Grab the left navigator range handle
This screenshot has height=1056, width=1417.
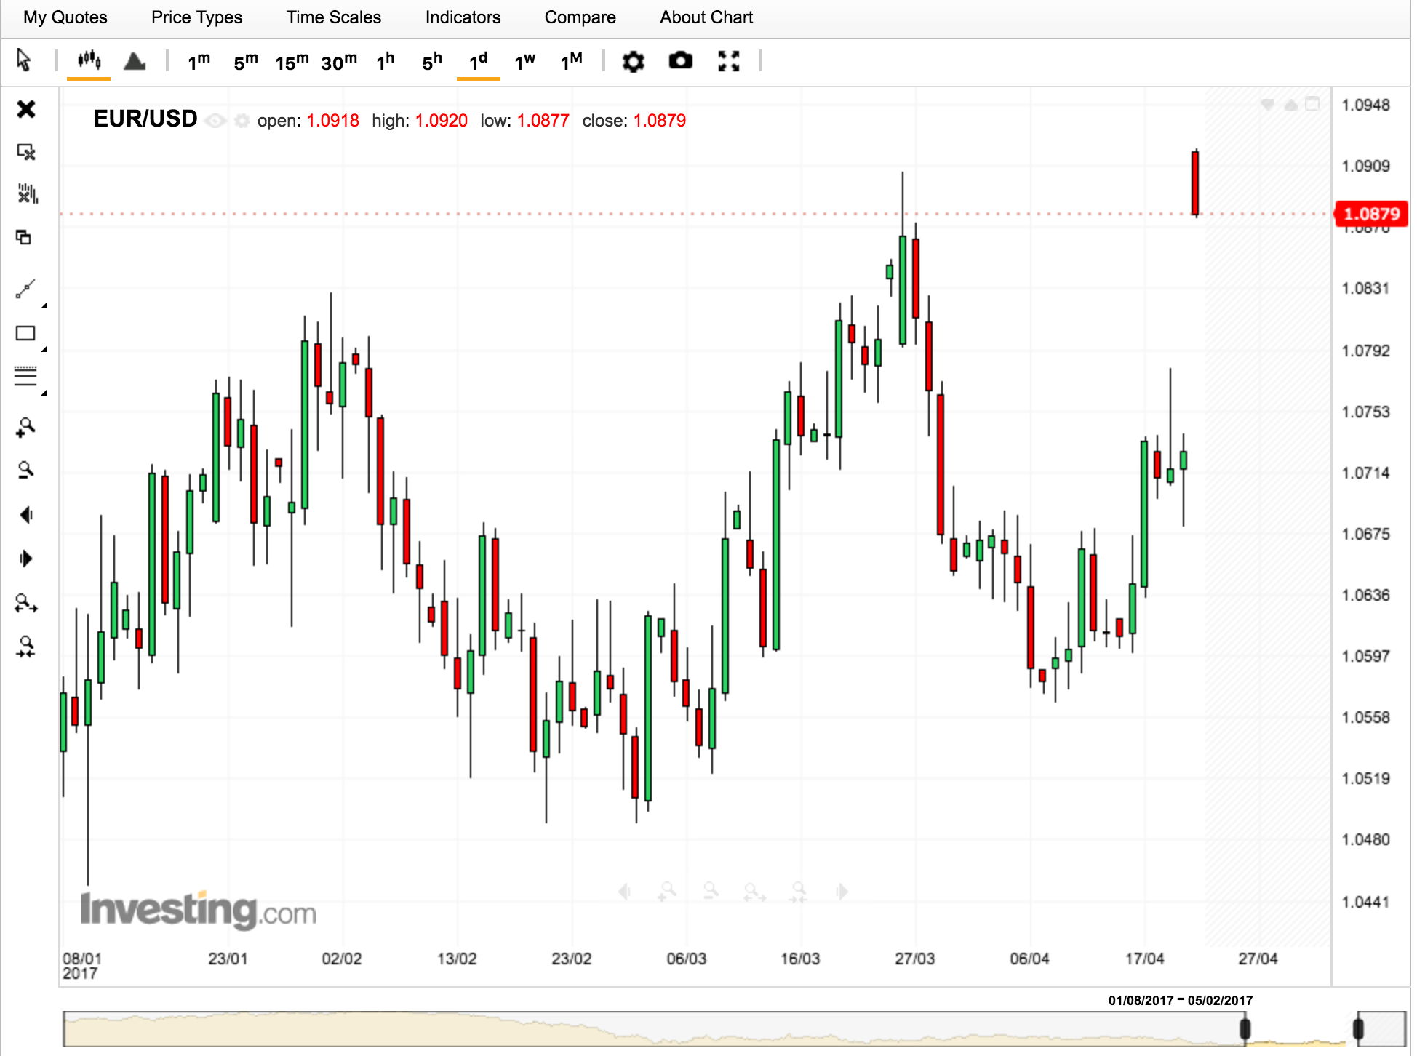pyautogui.click(x=1245, y=1029)
